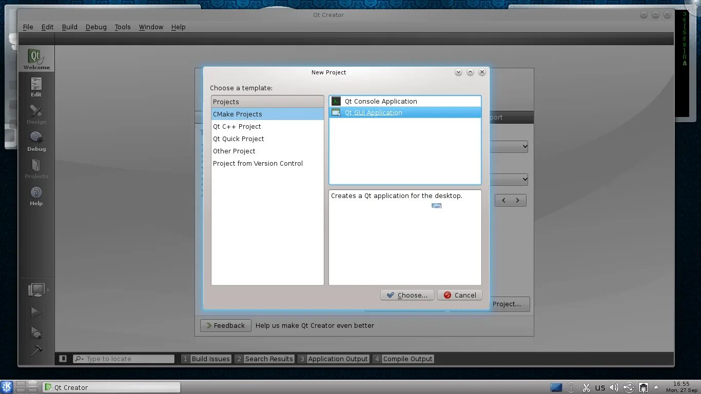The width and height of the screenshot is (701, 394).
Task: Click the Start Debugging run icon
Action: (36, 332)
